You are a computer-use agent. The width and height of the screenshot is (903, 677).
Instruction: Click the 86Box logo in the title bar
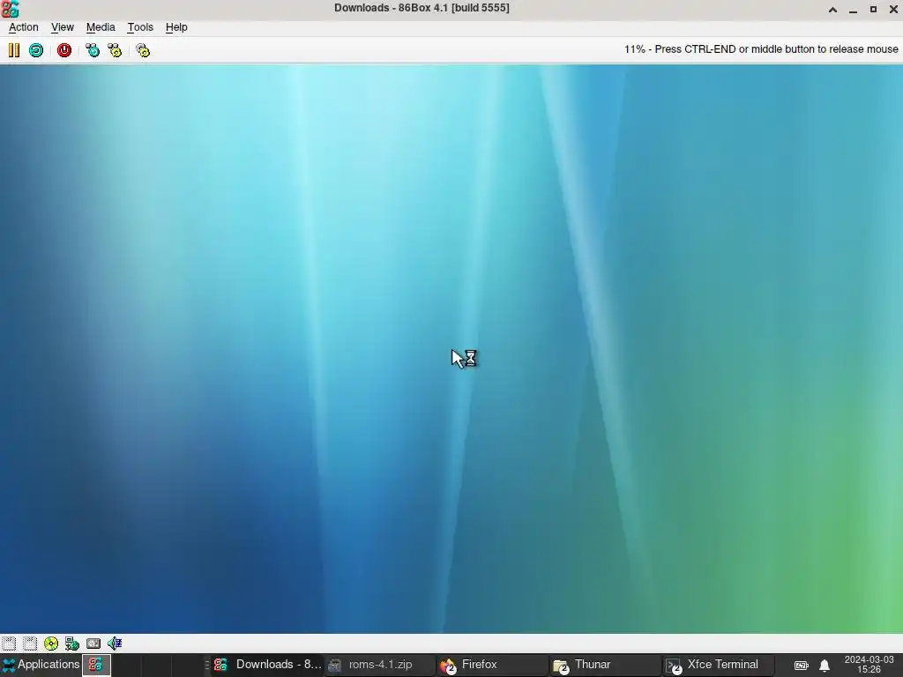(x=10, y=9)
